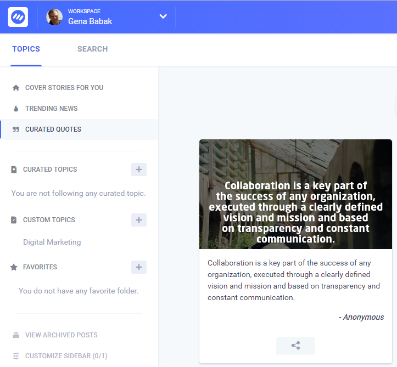
Task: Click the Curated Topics document icon
Action: (14, 170)
